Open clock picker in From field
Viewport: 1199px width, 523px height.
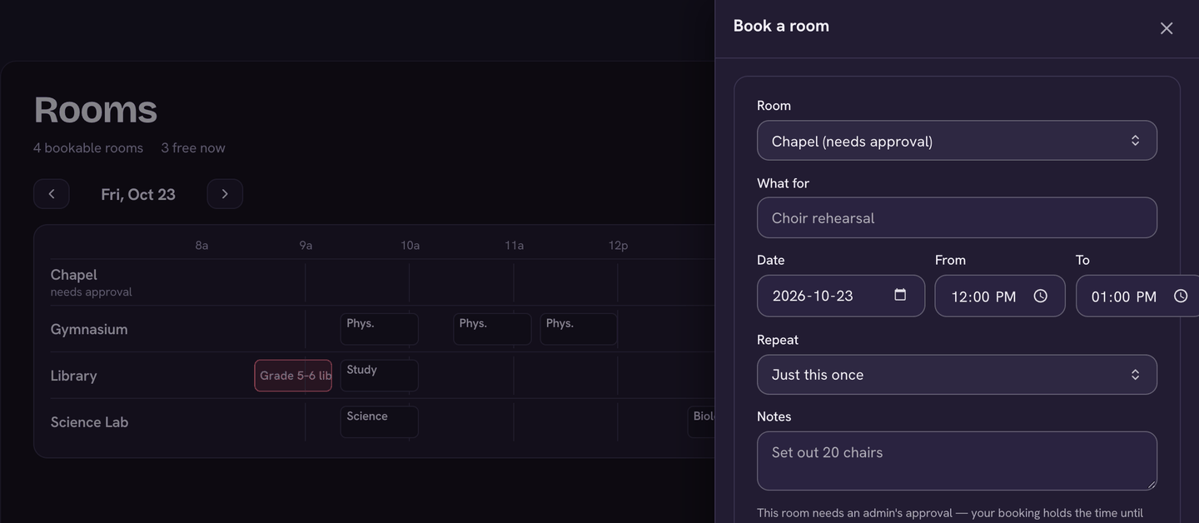point(1041,296)
